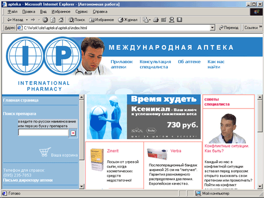This screenshot has height=198, width=264.
Task: Open the Поиск search toolbar button
Action: coord(77,20)
